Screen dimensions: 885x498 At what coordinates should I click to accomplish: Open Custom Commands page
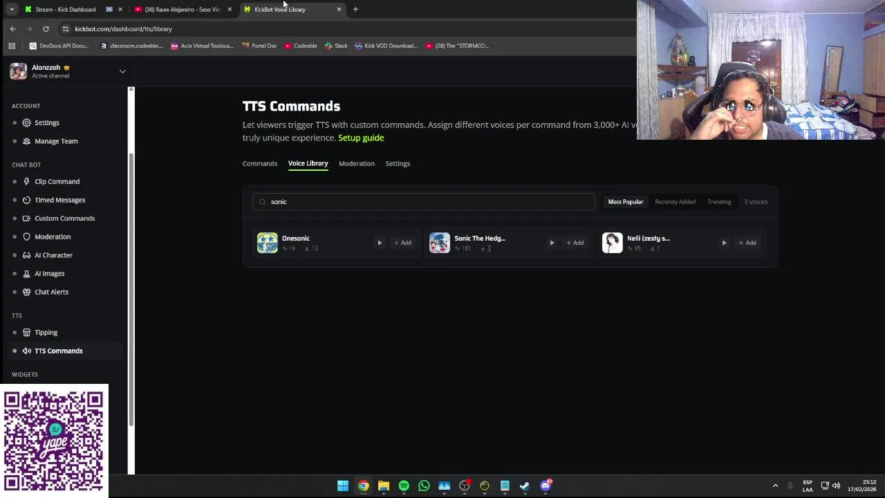pos(64,219)
